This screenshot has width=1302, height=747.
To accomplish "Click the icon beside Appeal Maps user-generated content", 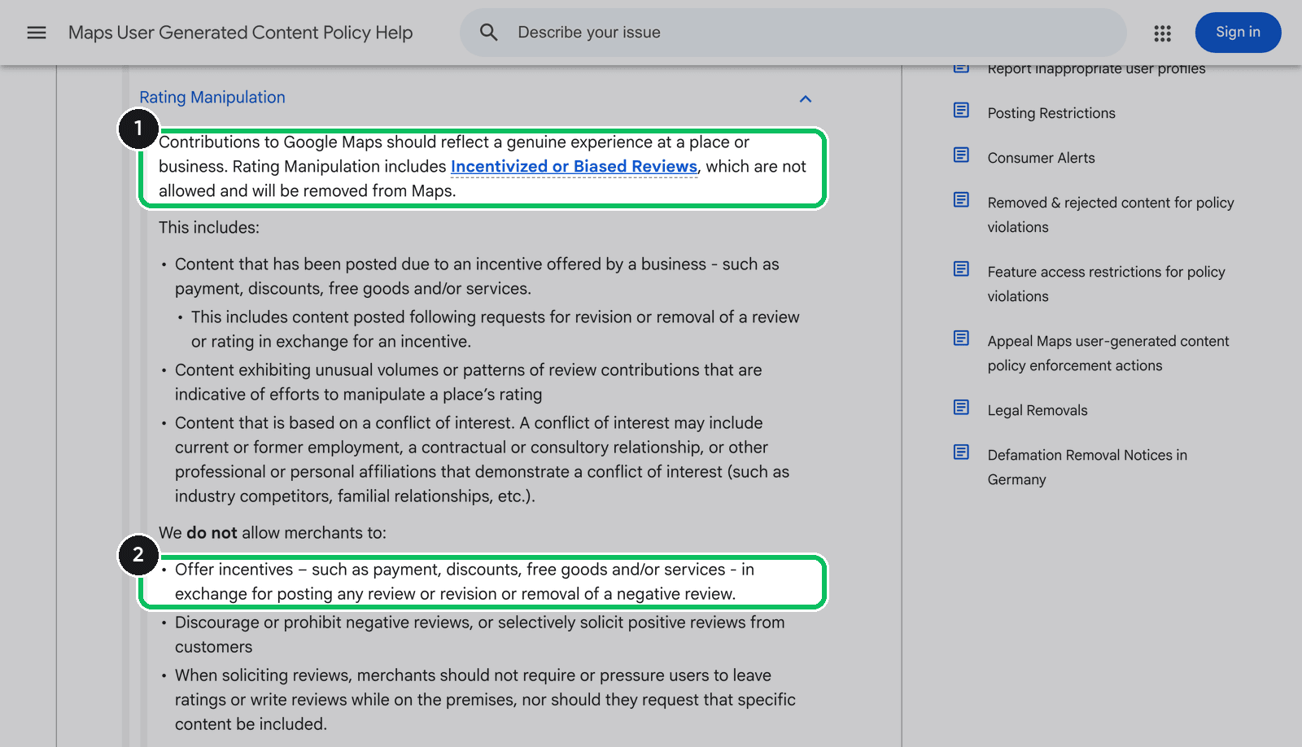I will (961, 338).
